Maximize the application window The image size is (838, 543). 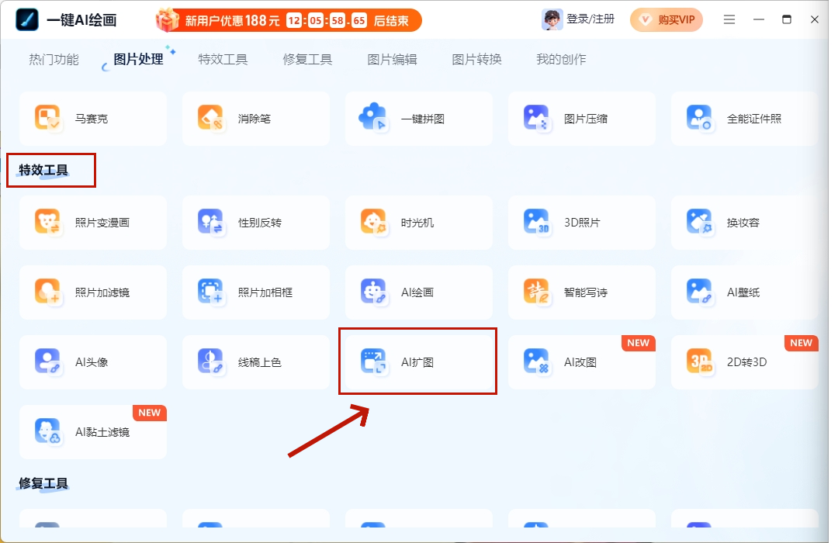tap(786, 19)
